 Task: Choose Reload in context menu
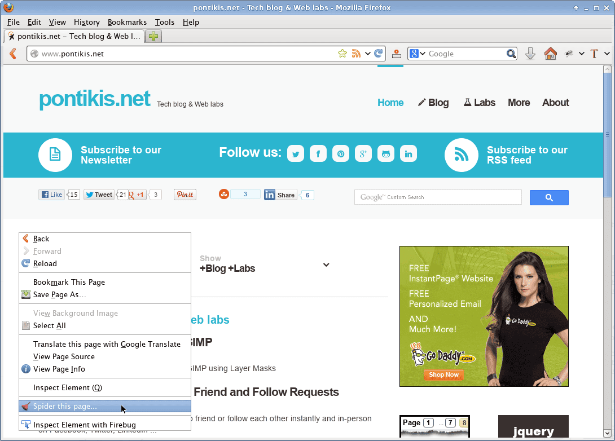coord(105,264)
